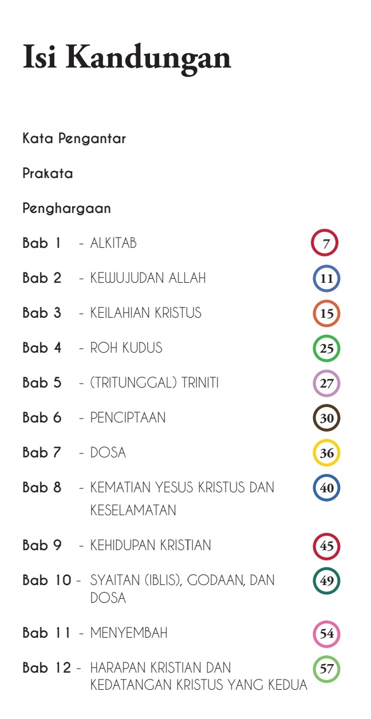Click the blue page 11 circle
The width and height of the screenshot is (371, 719).
coord(326,279)
